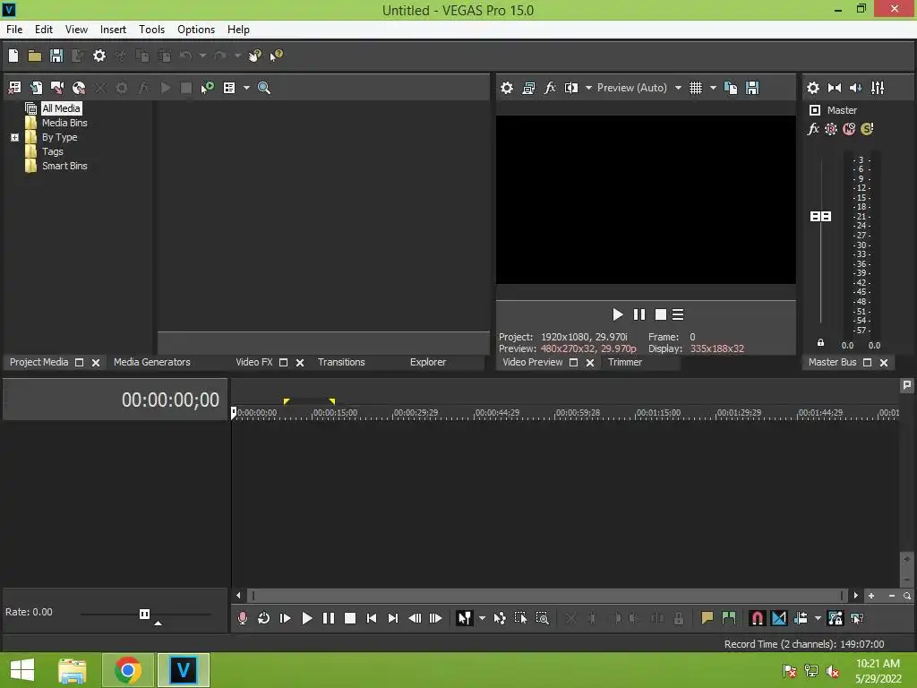The width and height of the screenshot is (917, 688).
Task: Open Project Properties gear in main toolbar
Action: (99, 56)
